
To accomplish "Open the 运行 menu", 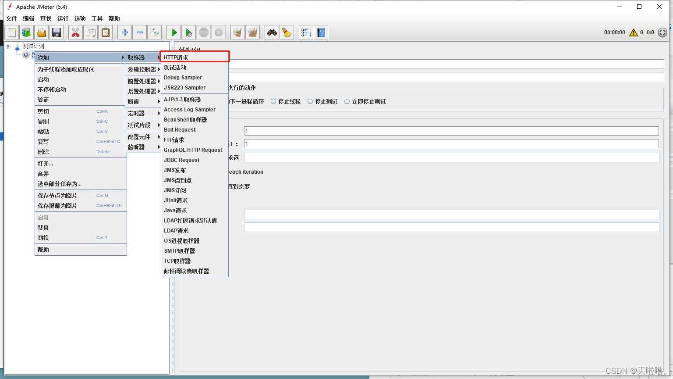I will tap(63, 18).
